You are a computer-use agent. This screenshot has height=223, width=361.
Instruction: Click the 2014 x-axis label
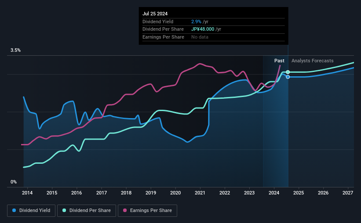27,193
